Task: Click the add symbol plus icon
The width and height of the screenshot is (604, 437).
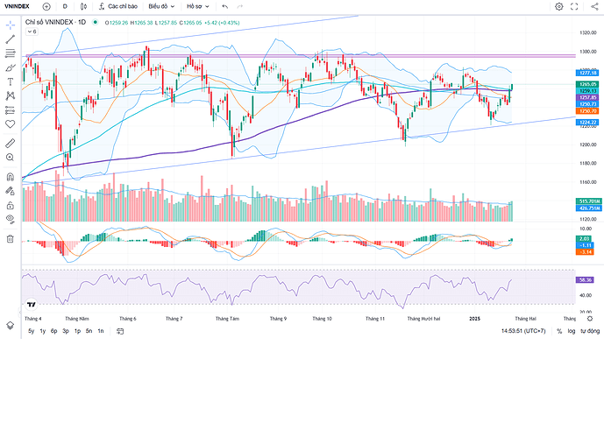Action: (x=46, y=6)
